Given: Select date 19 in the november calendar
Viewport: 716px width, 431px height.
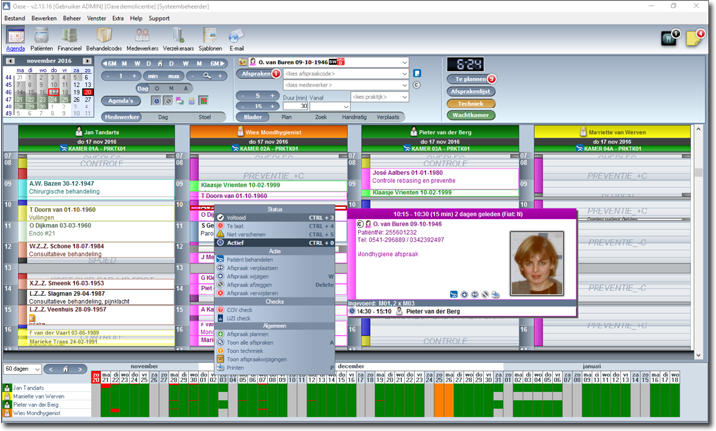Looking at the screenshot, I should 76,92.
